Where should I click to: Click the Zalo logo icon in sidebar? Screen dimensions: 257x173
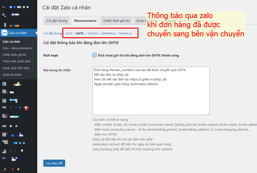(4, 33)
